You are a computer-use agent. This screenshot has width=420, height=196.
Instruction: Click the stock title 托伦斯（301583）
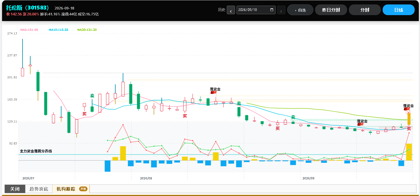pos(28,8)
